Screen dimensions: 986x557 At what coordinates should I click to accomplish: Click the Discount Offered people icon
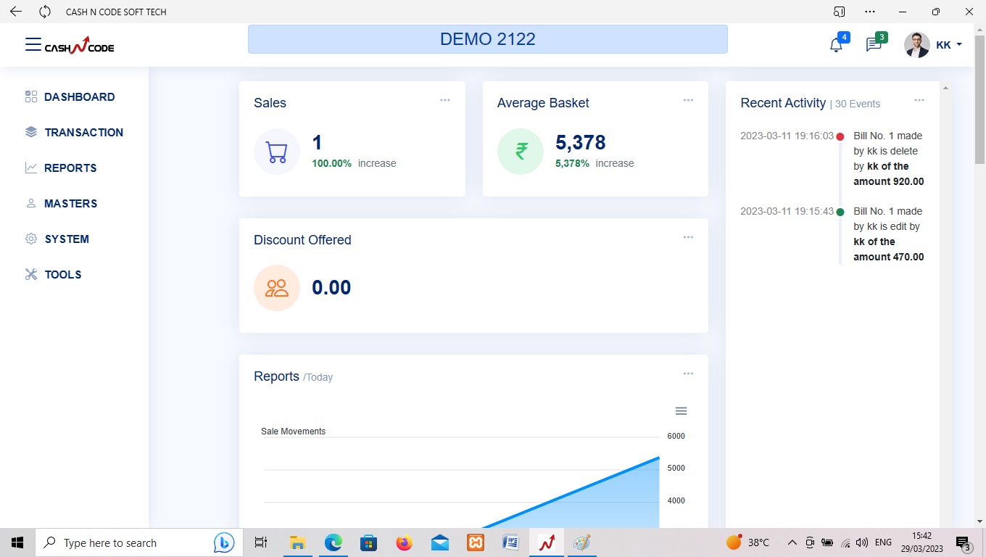277,288
